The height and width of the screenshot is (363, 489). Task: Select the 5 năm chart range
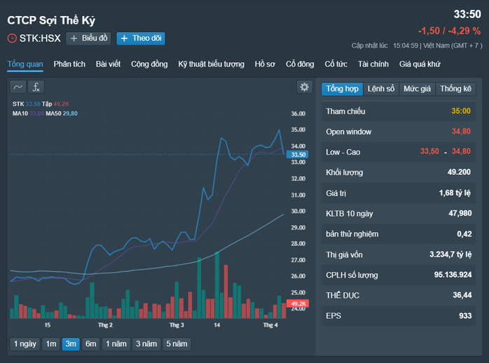point(177,344)
